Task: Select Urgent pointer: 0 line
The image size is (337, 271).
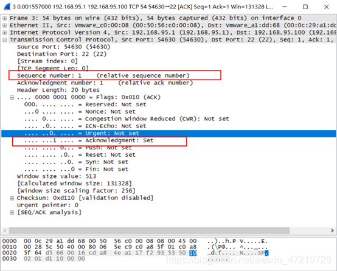Action: 47,205
